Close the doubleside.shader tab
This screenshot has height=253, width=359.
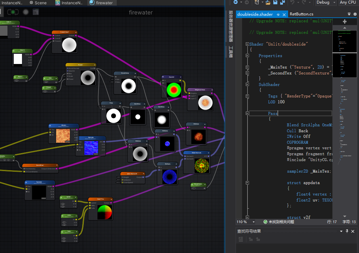click(284, 14)
